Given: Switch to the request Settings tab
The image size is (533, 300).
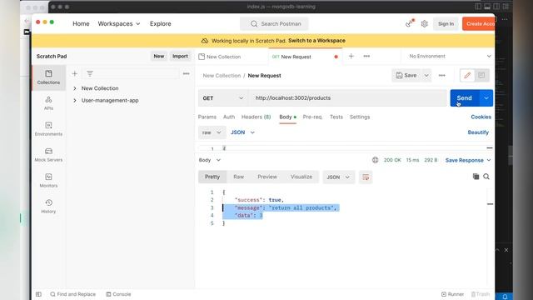Looking at the screenshot, I should pyautogui.click(x=360, y=117).
